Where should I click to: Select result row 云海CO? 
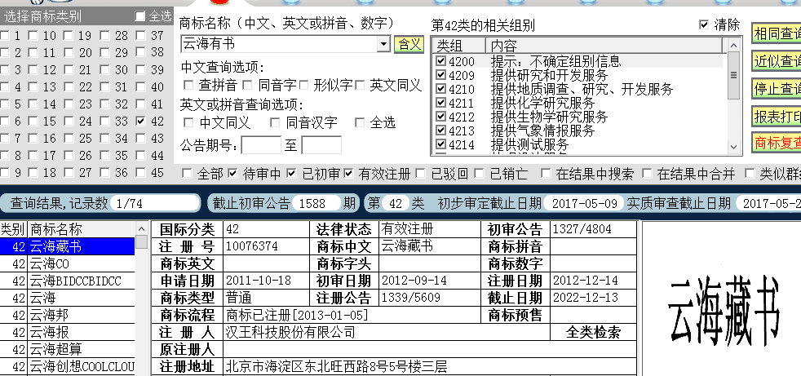[x=67, y=263]
